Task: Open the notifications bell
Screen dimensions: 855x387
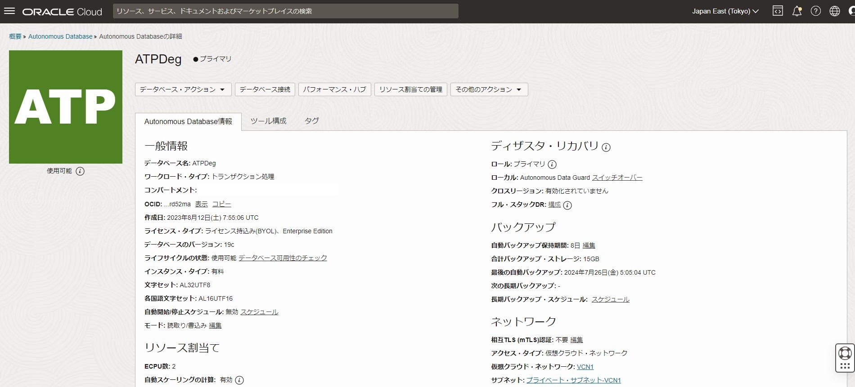Action: pos(796,11)
